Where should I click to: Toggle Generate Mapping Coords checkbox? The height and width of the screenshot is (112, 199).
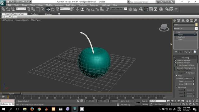pyautogui.click(x=175, y=68)
